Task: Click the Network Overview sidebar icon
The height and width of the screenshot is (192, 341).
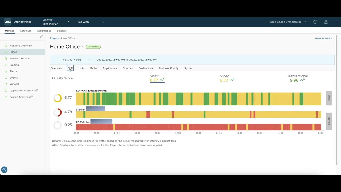Action: pos(6,46)
